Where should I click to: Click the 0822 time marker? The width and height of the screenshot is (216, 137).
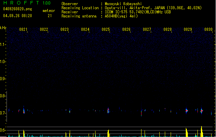(44, 29)
